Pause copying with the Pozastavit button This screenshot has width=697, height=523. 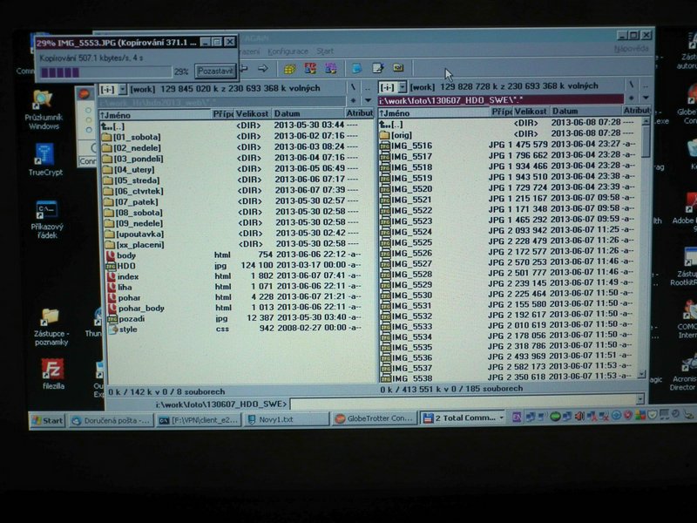tap(215, 71)
